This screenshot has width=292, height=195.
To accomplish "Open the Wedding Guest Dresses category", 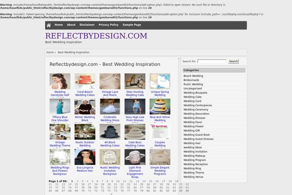I will click(199, 139).
